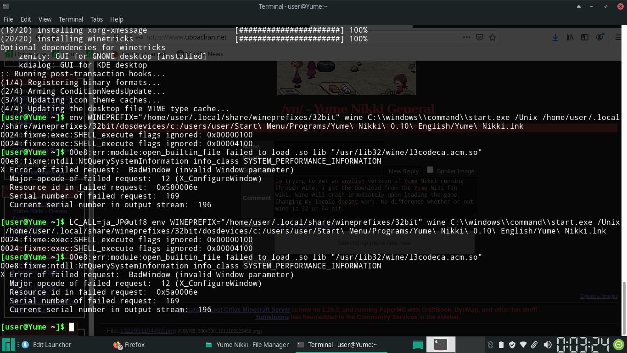The width and height of the screenshot is (627, 353).
Task: Click the paperclip tray icon
Action: tap(534, 345)
